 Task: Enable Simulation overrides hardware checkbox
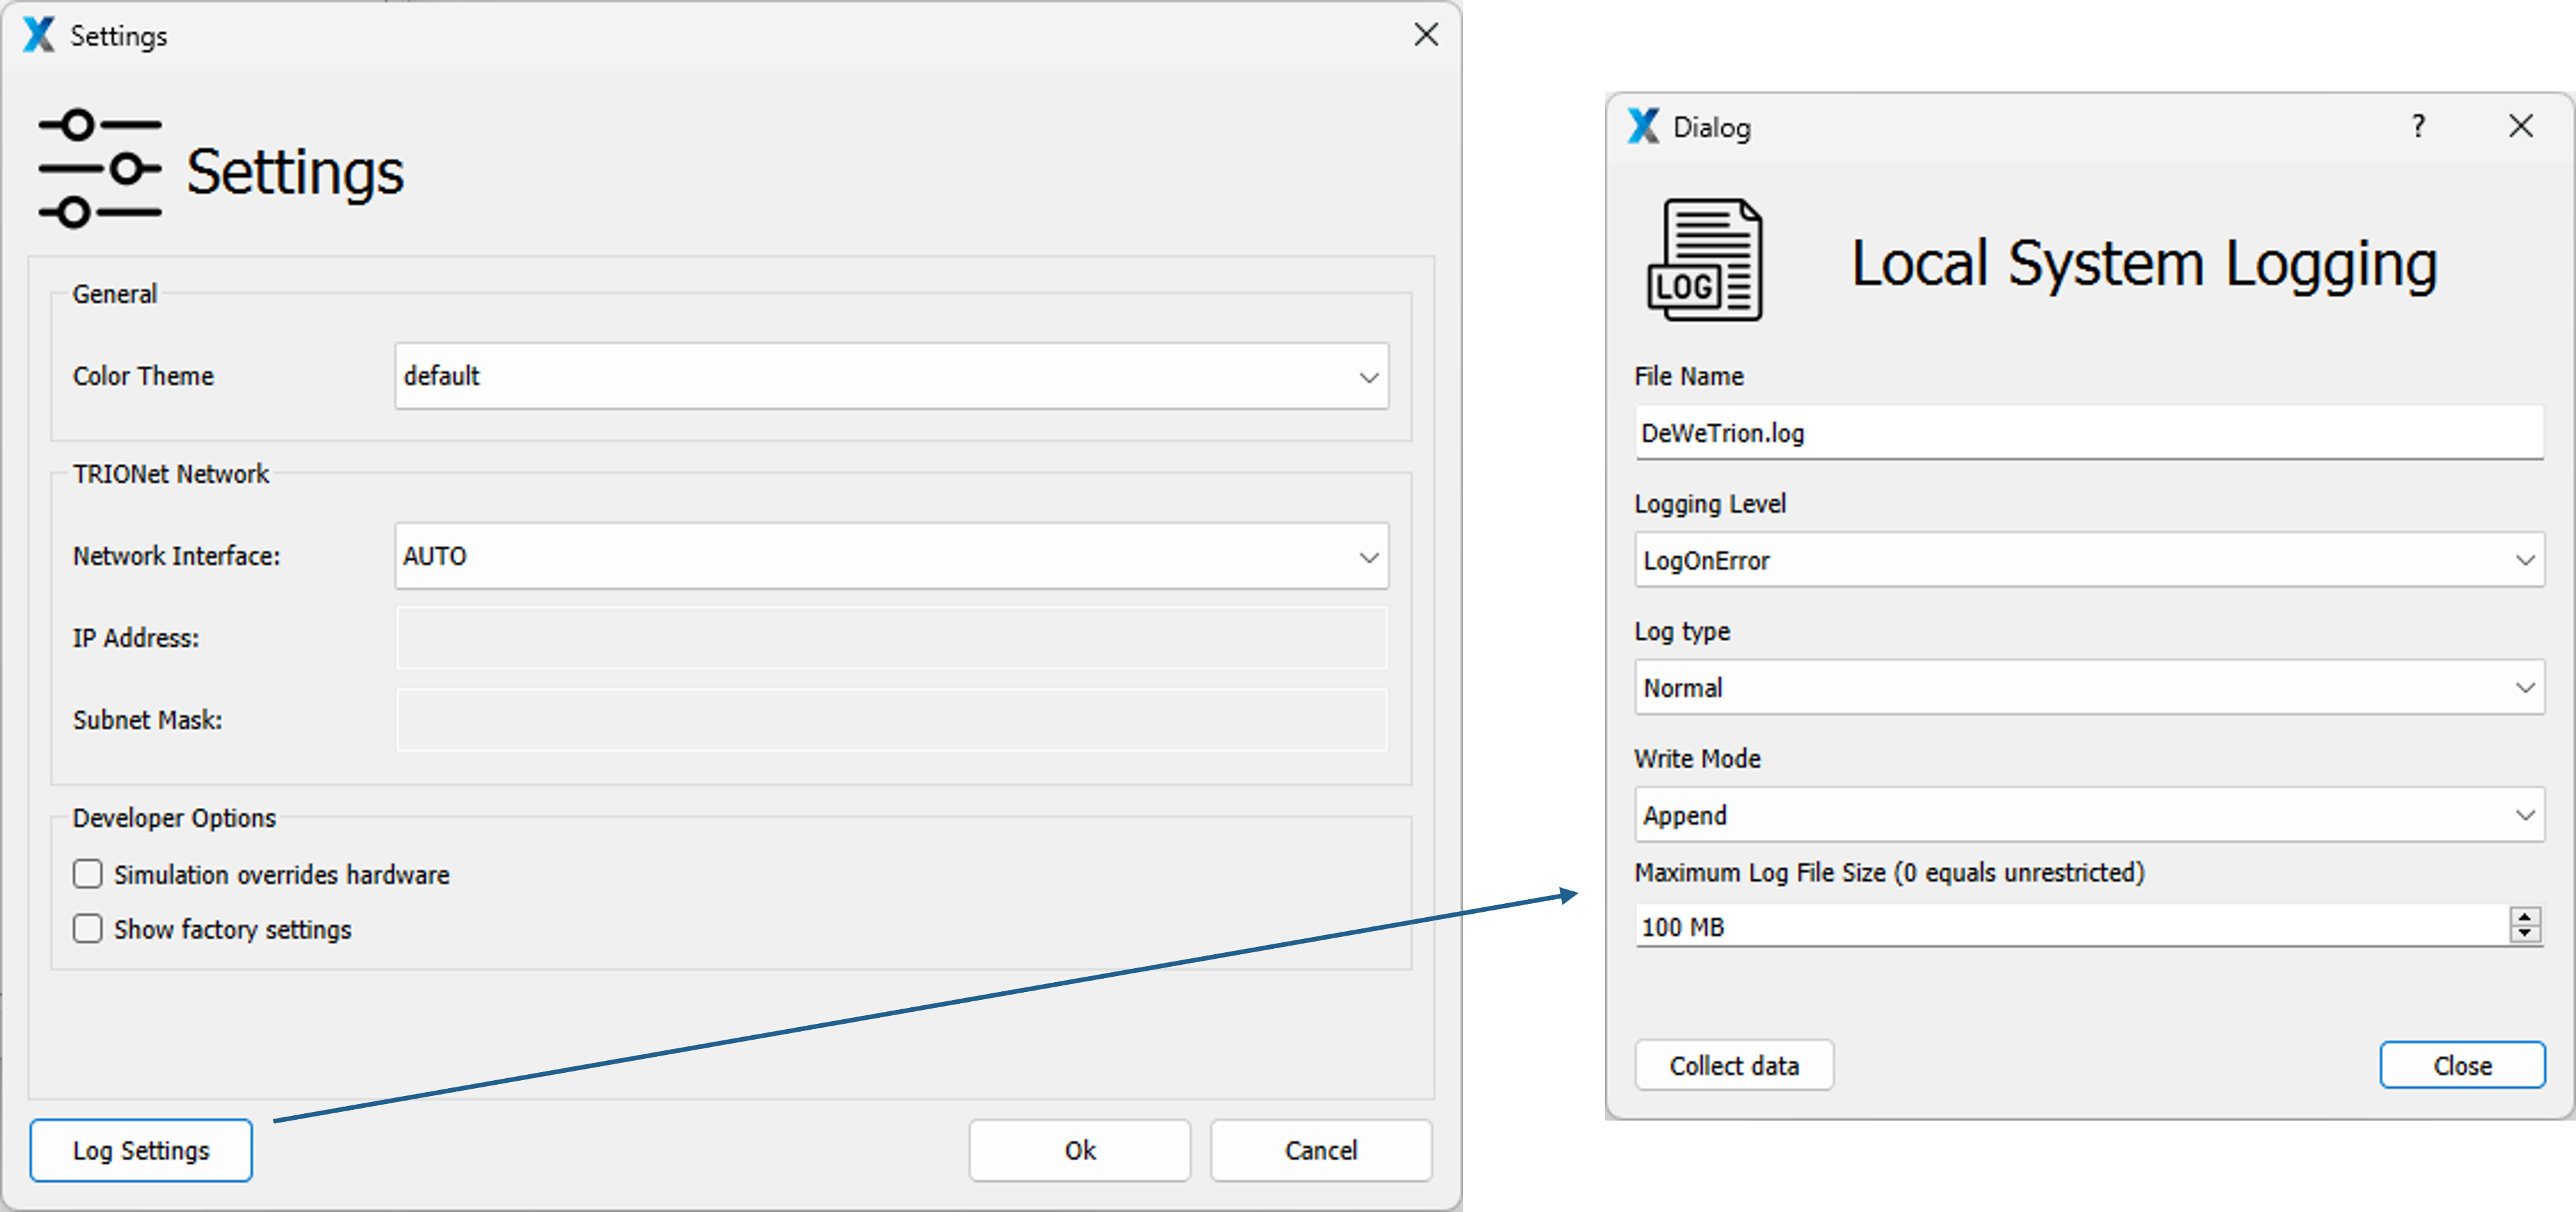click(88, 874)
